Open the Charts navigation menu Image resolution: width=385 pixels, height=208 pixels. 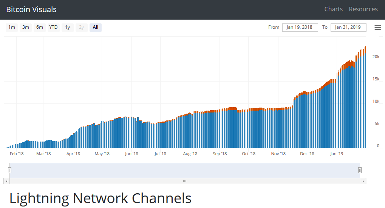(333, 9)
